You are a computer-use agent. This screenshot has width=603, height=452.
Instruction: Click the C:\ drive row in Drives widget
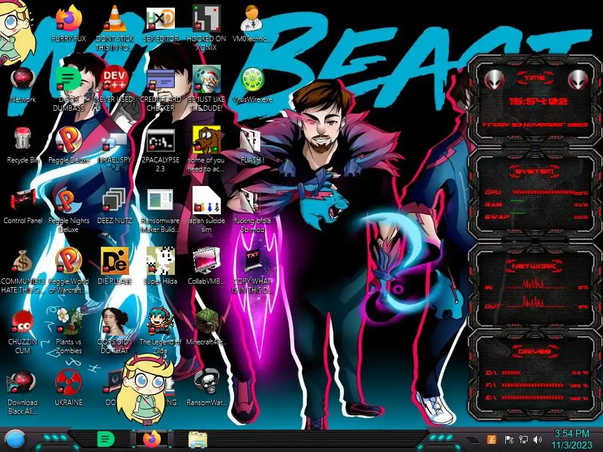(x=537, y=373)
